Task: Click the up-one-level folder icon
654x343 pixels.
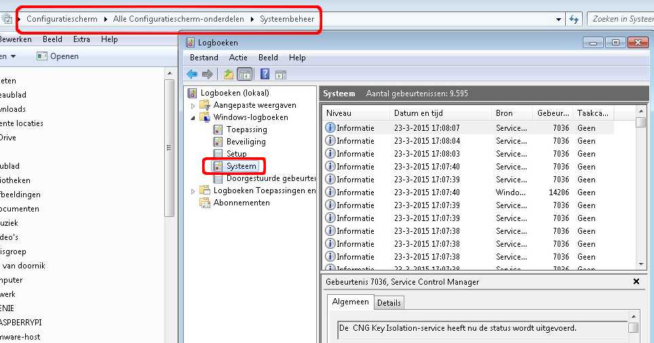Action: coord(228,75)
